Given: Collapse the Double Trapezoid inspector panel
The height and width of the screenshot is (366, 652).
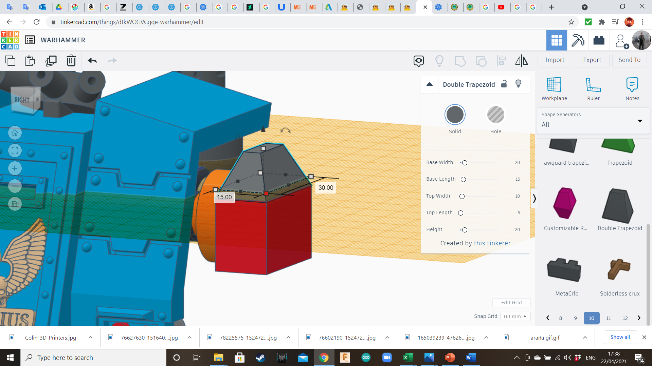Looking at the screenshot, I should (430, 84).
